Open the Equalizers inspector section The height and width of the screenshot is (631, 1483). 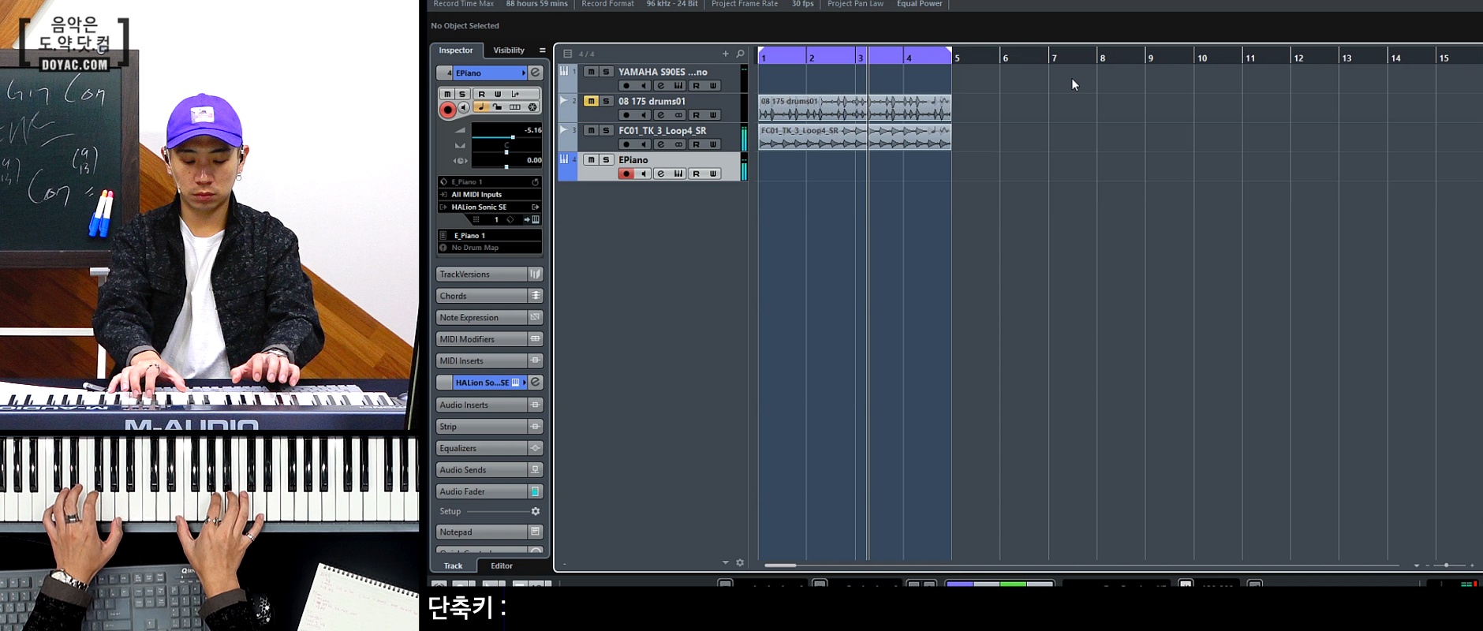pos(481,448)
